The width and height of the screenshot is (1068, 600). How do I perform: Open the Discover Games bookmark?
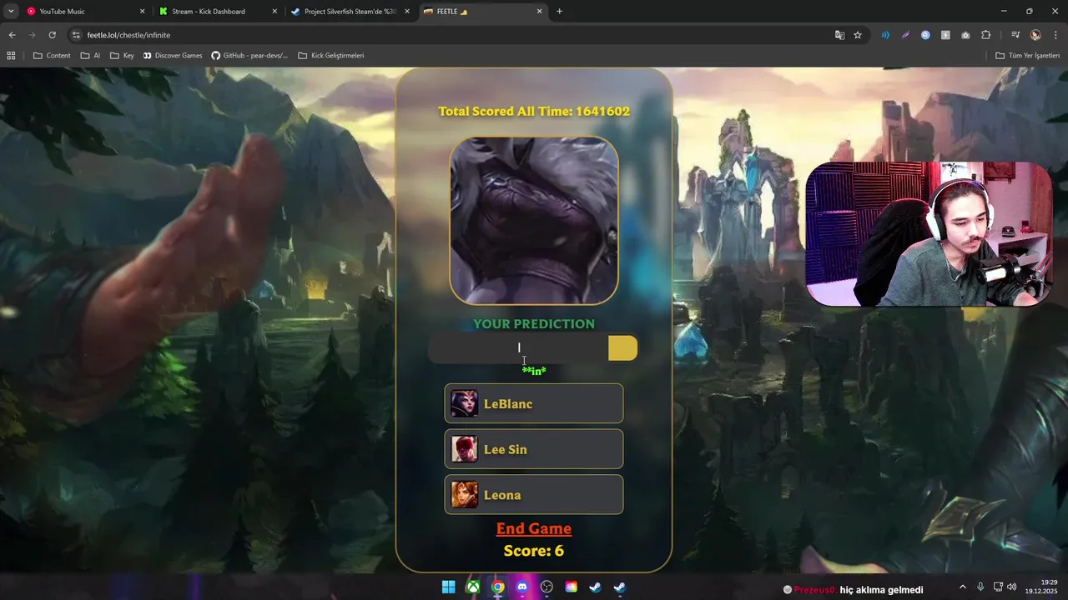173,56
